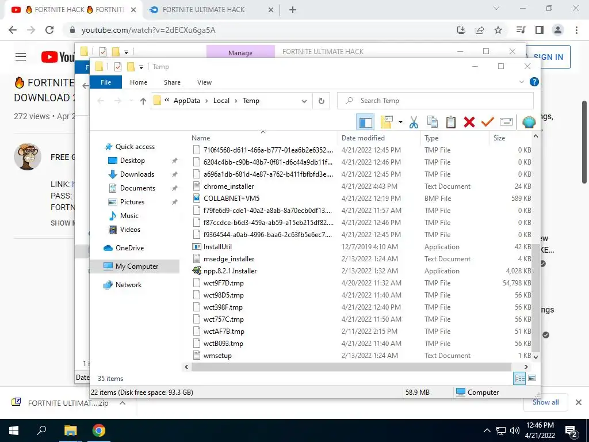589x442 pixels.
Task: Open Desktop in navigation pane
Action: pos(132,161)
